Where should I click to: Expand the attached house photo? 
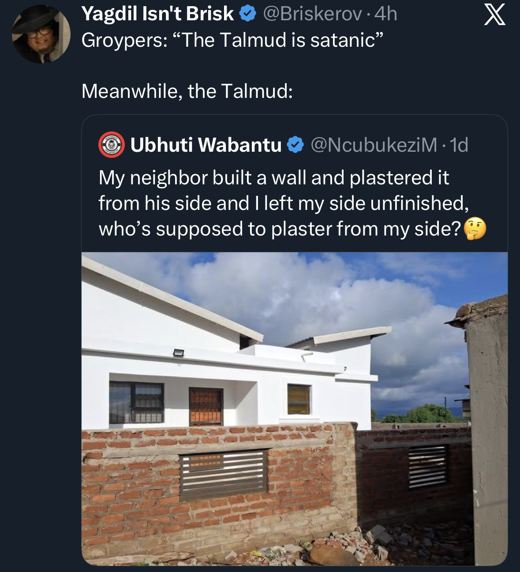coord(294,408)
